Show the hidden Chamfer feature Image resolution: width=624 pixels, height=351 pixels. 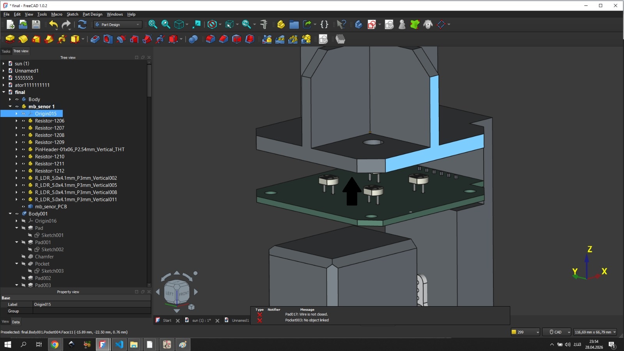click(x=23, y=257)
